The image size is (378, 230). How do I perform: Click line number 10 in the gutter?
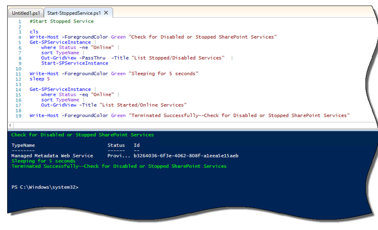18,68
